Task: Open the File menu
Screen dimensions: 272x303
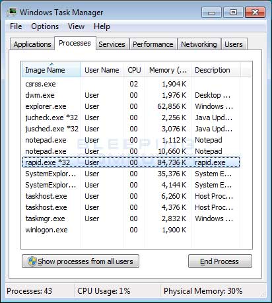Action: [x=16, y=26]
